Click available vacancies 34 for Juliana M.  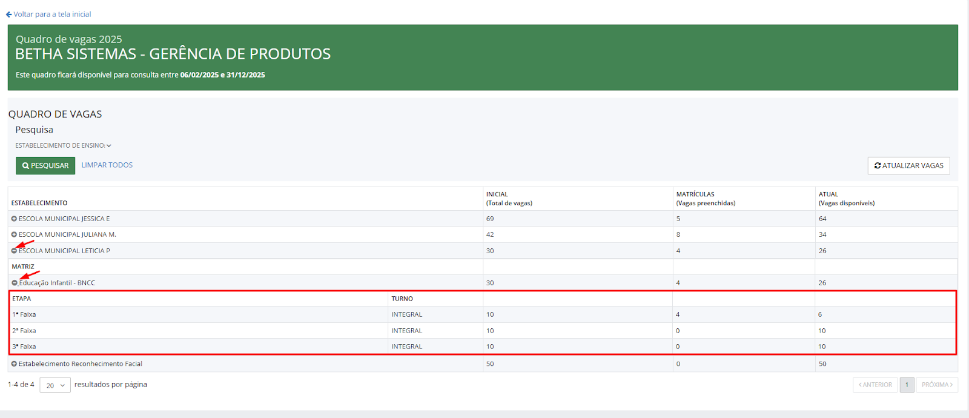pos(822,234)
